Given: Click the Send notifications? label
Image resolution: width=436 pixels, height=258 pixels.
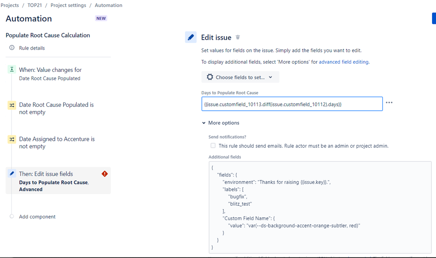Looking at the screenshot, I should pyautogui.click(x=227, y=137).
